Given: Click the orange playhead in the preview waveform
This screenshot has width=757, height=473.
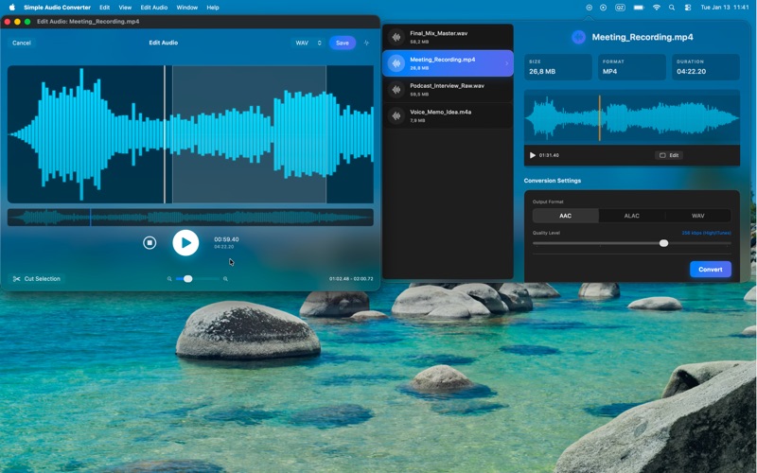Looking at the screenshot, I should pos(600,117).
